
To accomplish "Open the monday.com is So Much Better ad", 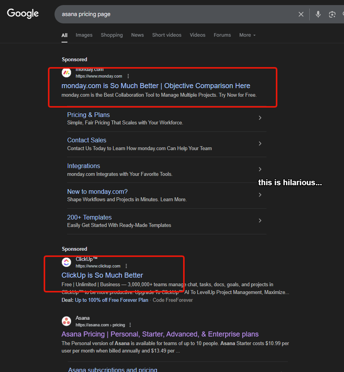I will (x=156, y=86).
